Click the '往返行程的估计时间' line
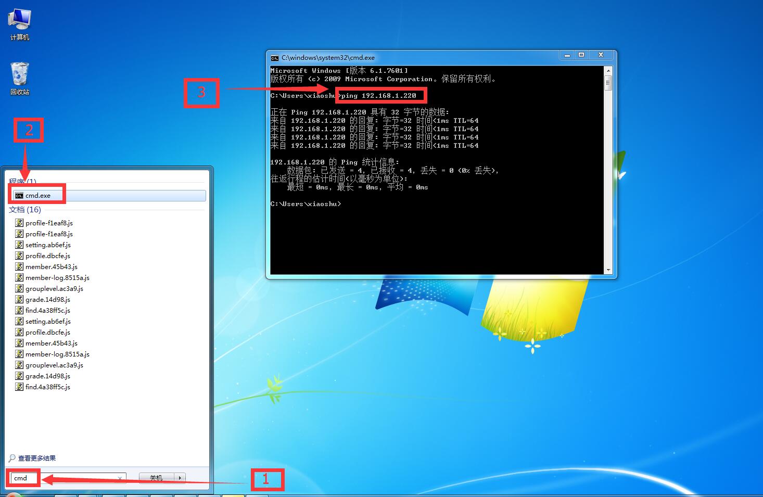 [x=339, y=179]
